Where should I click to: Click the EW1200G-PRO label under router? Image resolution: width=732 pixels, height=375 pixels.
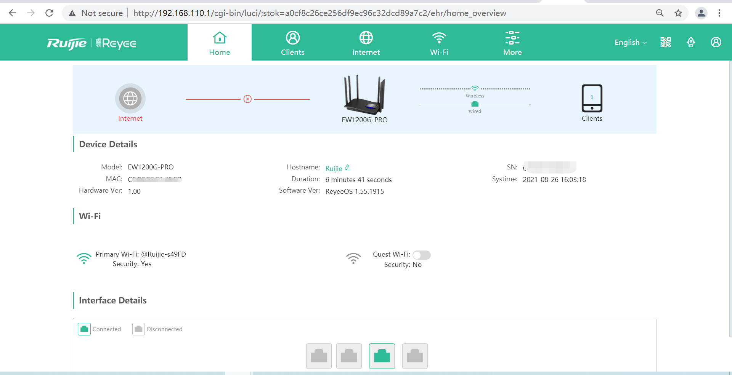364,120
